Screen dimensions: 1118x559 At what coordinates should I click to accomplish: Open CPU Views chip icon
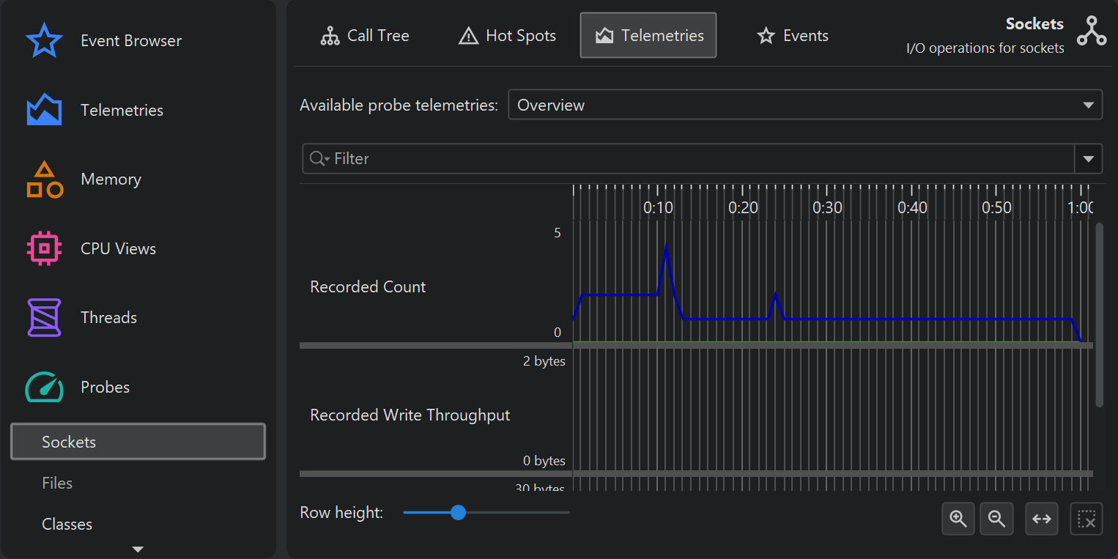pyautogui.click(x=44, y=248)
